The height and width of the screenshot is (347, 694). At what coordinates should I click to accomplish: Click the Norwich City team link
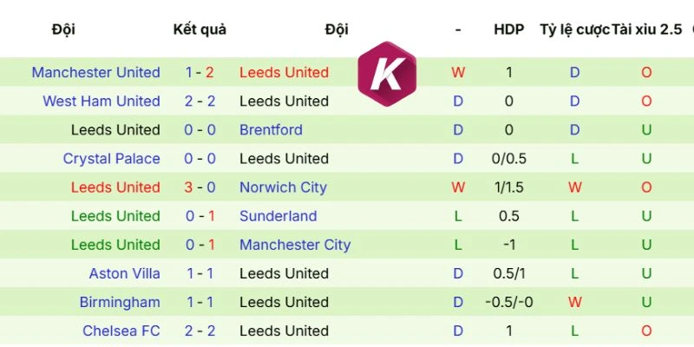pyautogui.click(x=283, y=187)
